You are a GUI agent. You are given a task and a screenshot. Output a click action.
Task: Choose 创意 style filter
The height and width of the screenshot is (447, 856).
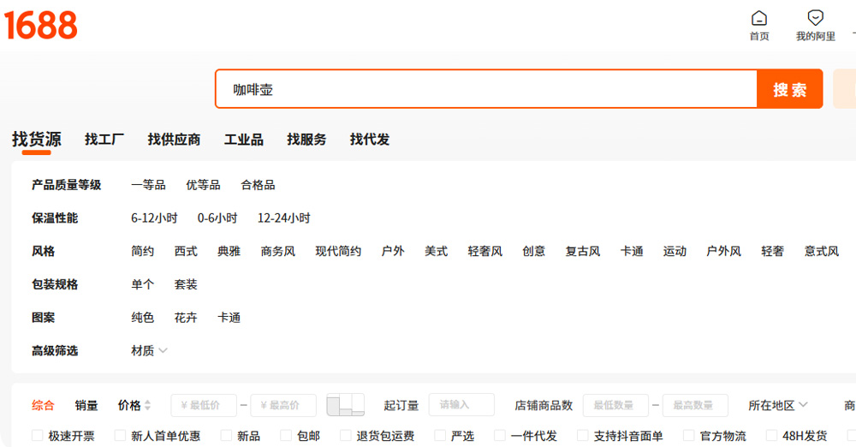click(534, 251)
